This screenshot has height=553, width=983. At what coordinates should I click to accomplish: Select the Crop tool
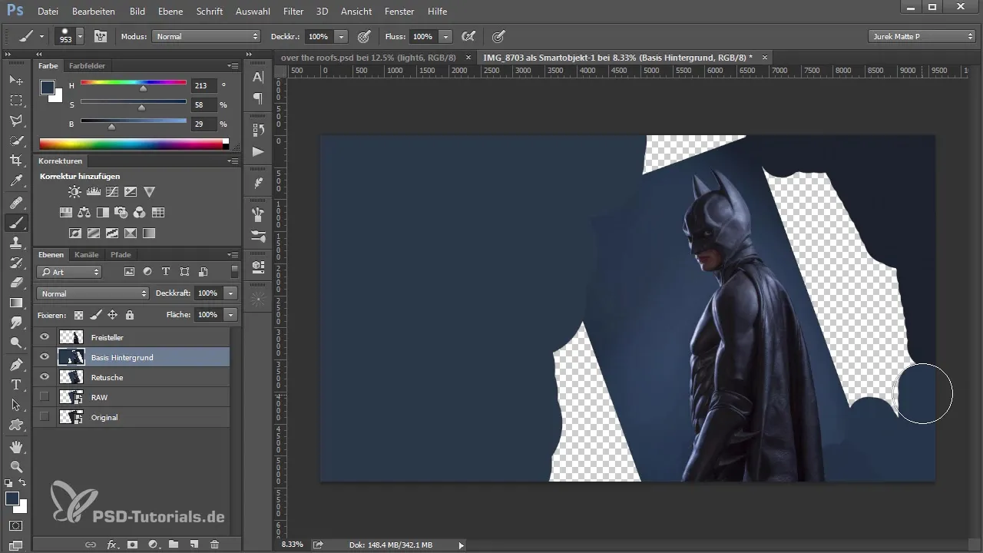[16, 161]
